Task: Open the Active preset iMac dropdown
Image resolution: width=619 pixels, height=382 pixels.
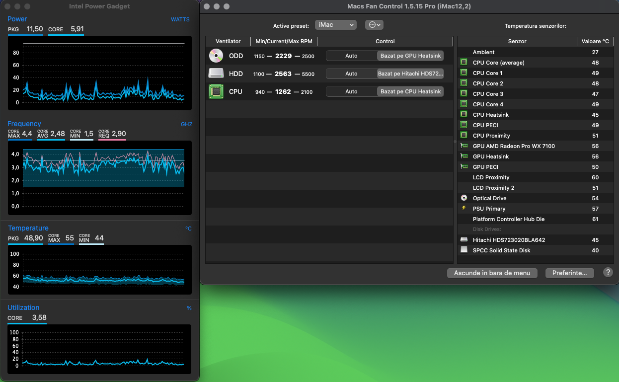Action: pyautogui.click(x=336, y=25)
